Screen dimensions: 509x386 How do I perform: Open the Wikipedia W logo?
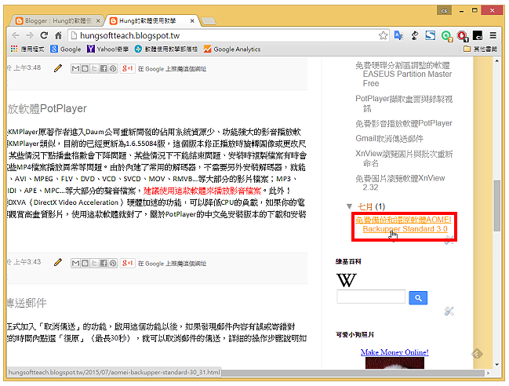(347, 280)
